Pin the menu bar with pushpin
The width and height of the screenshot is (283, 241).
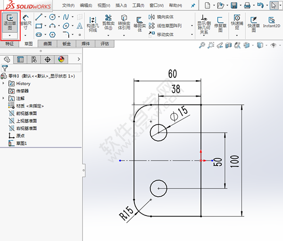click(193, 6)
